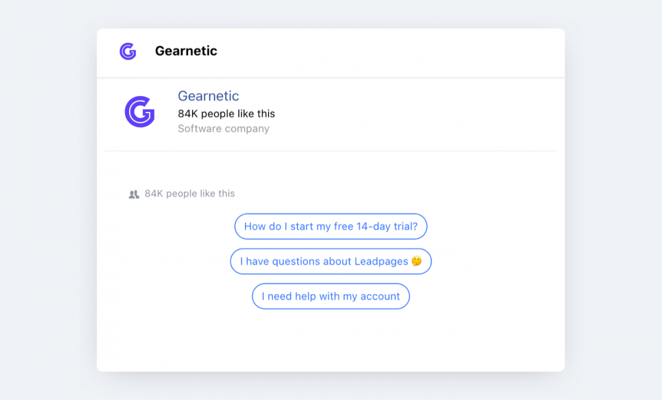The width and height of the screenshot is (662, 400).
Task: Click the large Gearnetic profile logo
Action: [140, 112]
